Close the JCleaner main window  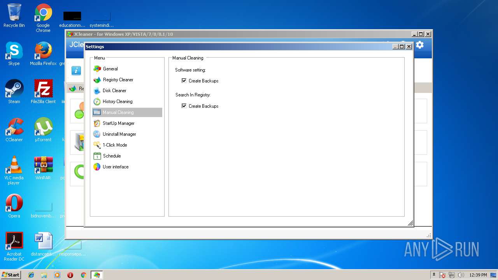(x=428, y=34)
